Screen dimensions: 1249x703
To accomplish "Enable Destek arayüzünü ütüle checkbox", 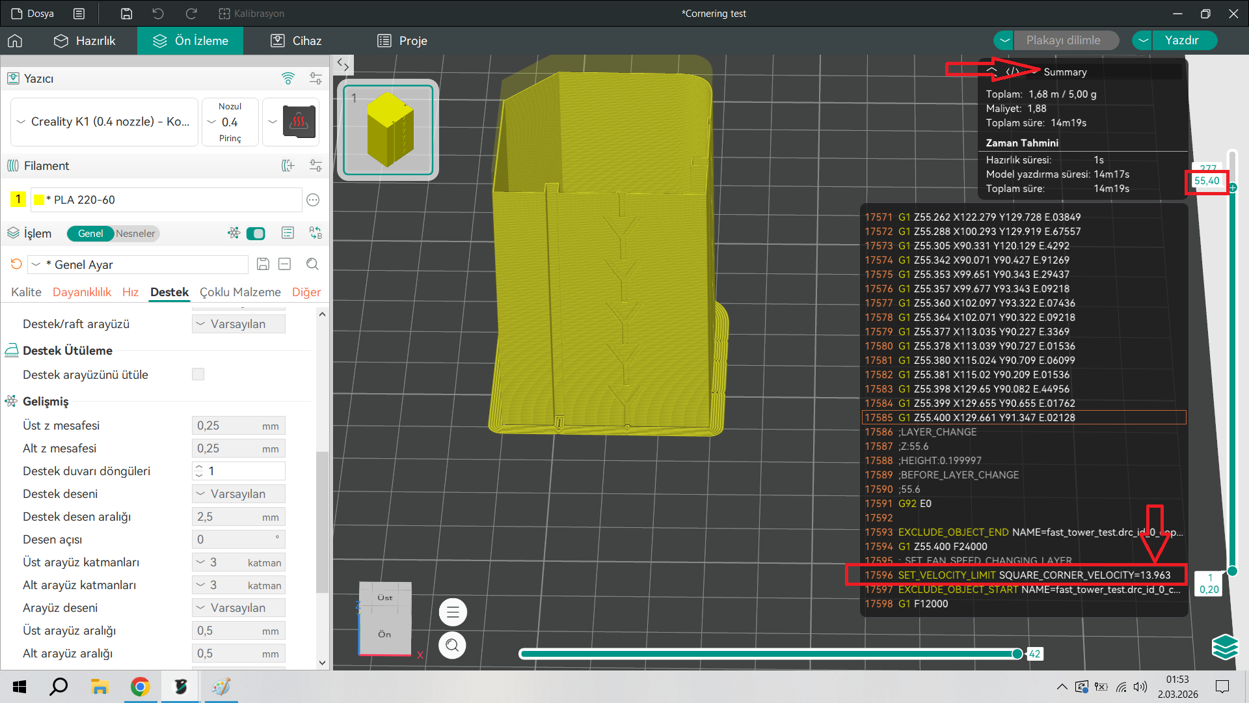I will pos(198,374).
